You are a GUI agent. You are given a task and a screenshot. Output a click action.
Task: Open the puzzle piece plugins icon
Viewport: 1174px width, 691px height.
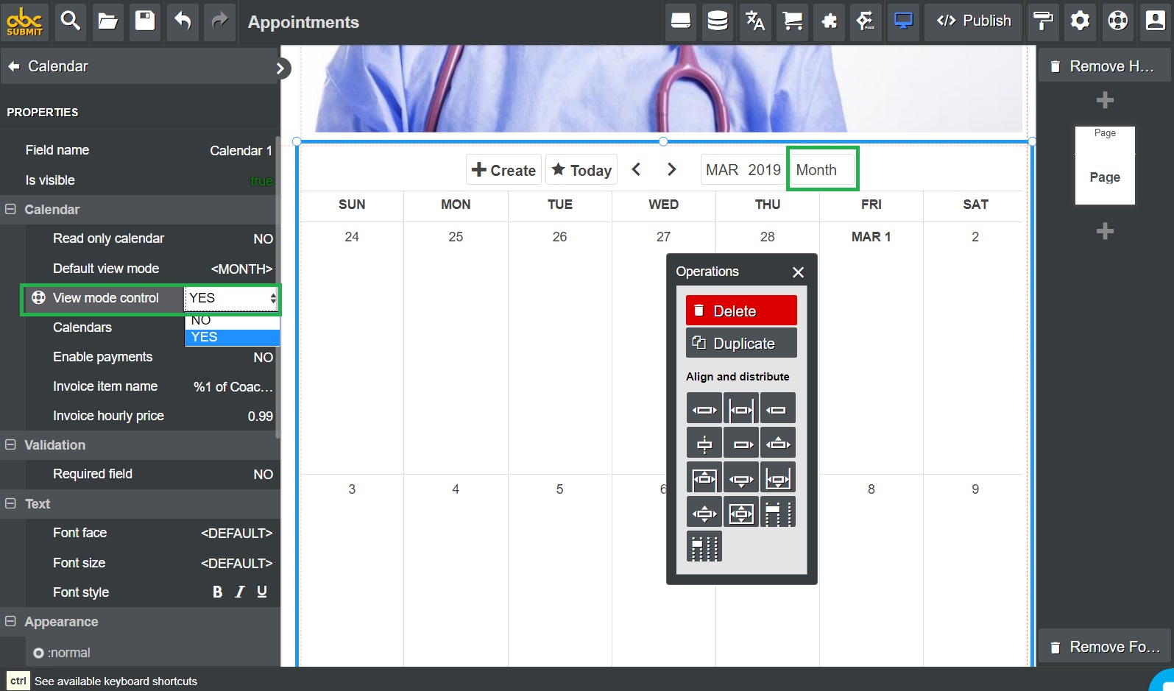(830, 21)
